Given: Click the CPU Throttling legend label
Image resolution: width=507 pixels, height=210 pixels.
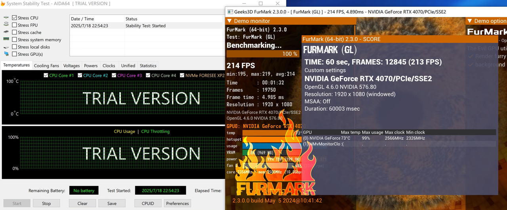Looking at the screenshot, I should click(x=155, y=131).
